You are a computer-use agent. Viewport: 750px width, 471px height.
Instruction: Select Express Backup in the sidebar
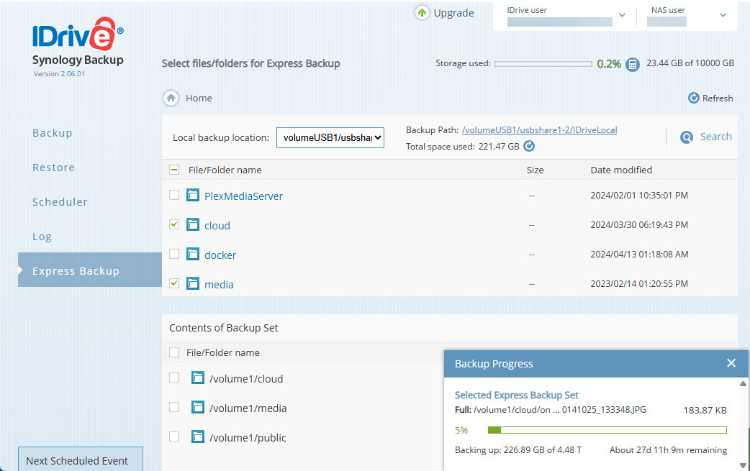(x=90, y=270)
